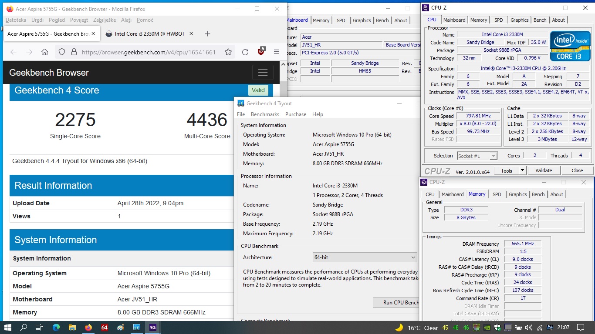
Task: Click Firefox URL address bar
Action: coord(148,52)
